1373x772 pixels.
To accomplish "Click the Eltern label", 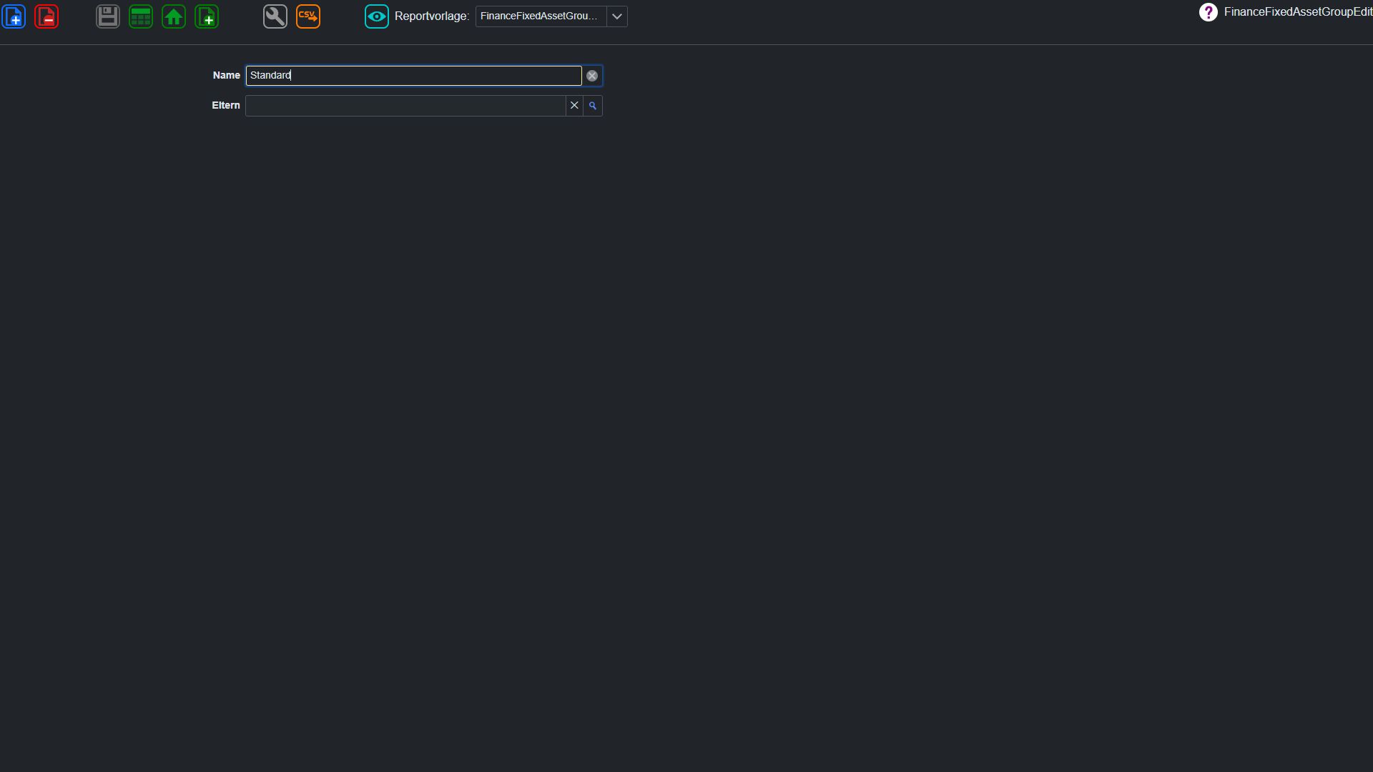I will point(226,105).
